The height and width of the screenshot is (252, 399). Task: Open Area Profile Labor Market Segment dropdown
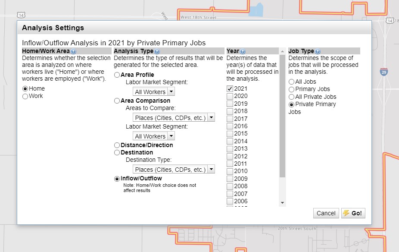[x=154, y=91]
